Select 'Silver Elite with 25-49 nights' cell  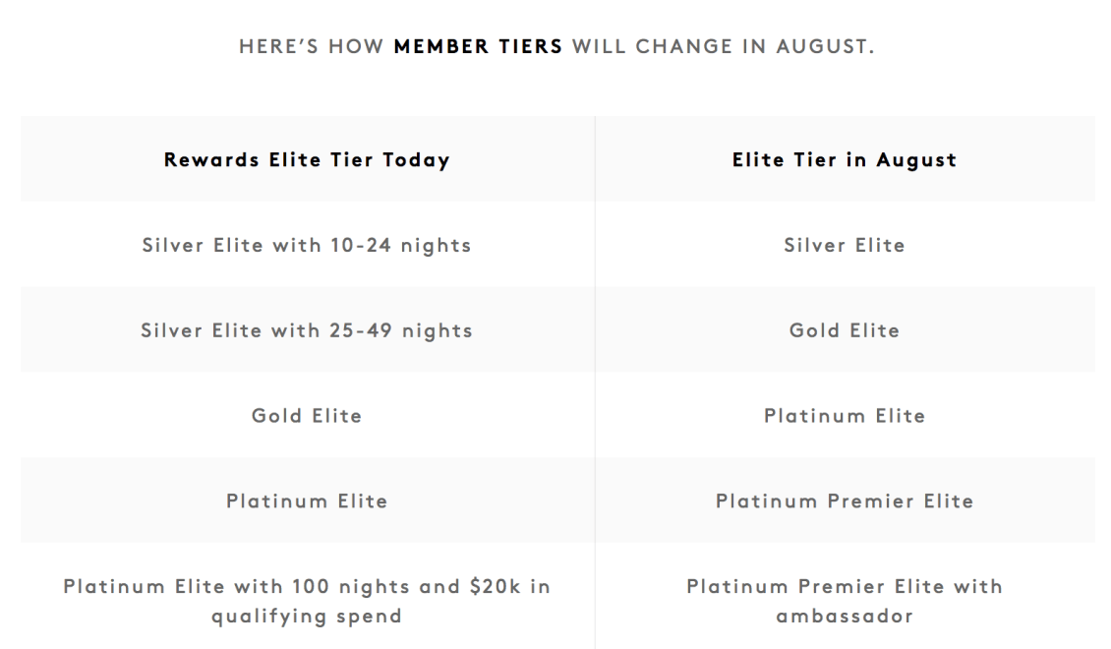pyautogui.click(x=307, y=330)
